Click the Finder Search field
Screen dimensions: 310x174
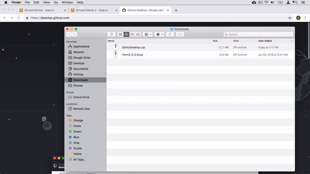tap(258, 34)
